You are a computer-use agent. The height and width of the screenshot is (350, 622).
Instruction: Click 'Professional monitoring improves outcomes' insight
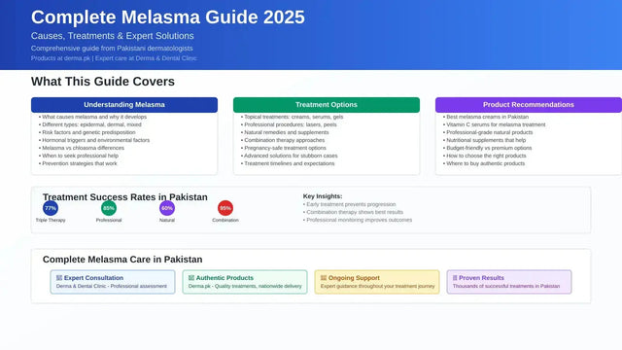[359, 220]
